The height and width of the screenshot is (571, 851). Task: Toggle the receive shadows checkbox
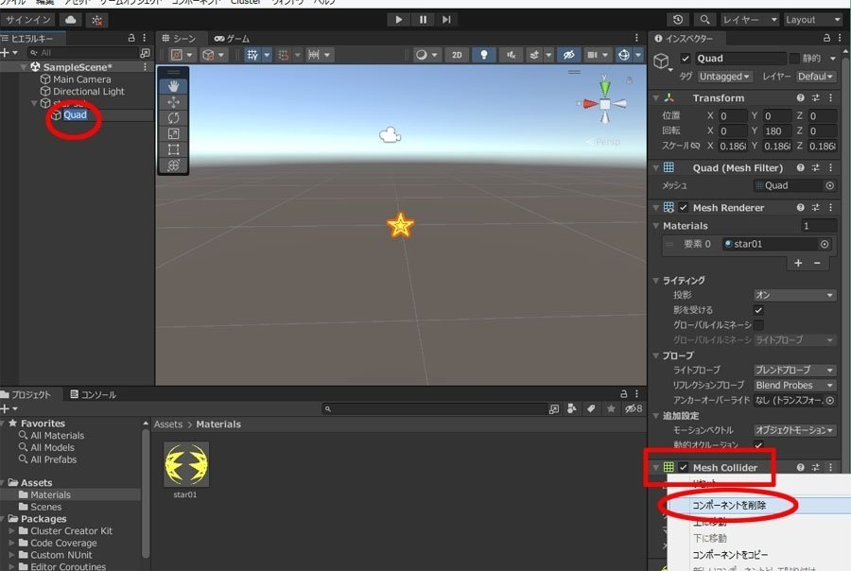758,310
